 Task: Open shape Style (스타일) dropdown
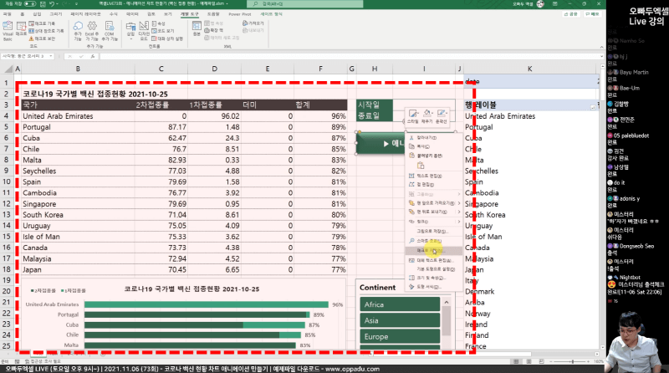tap(412, 116)
